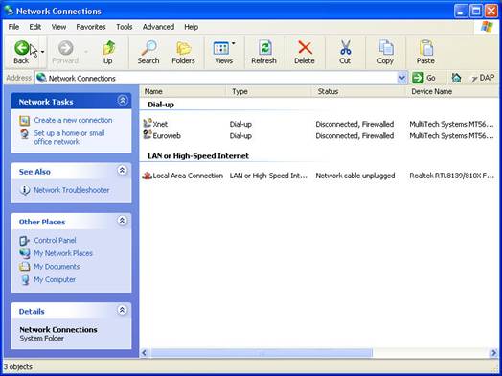Open the Advanced menu
The image size is (502, 376).
pyautogui.click(x=158, y=27)
